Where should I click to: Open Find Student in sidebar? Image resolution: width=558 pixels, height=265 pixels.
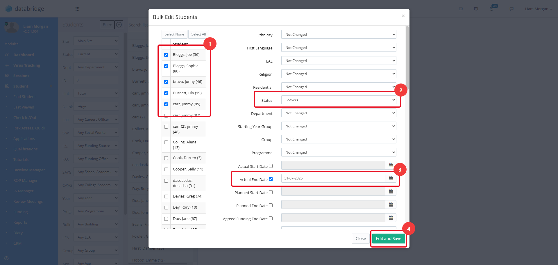tap(24, 97)
